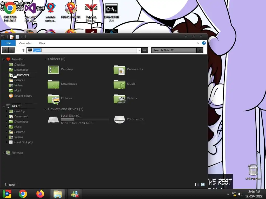Collapse Devices and drives group
Screen dimensions: 266x199
tap(45, 109)
